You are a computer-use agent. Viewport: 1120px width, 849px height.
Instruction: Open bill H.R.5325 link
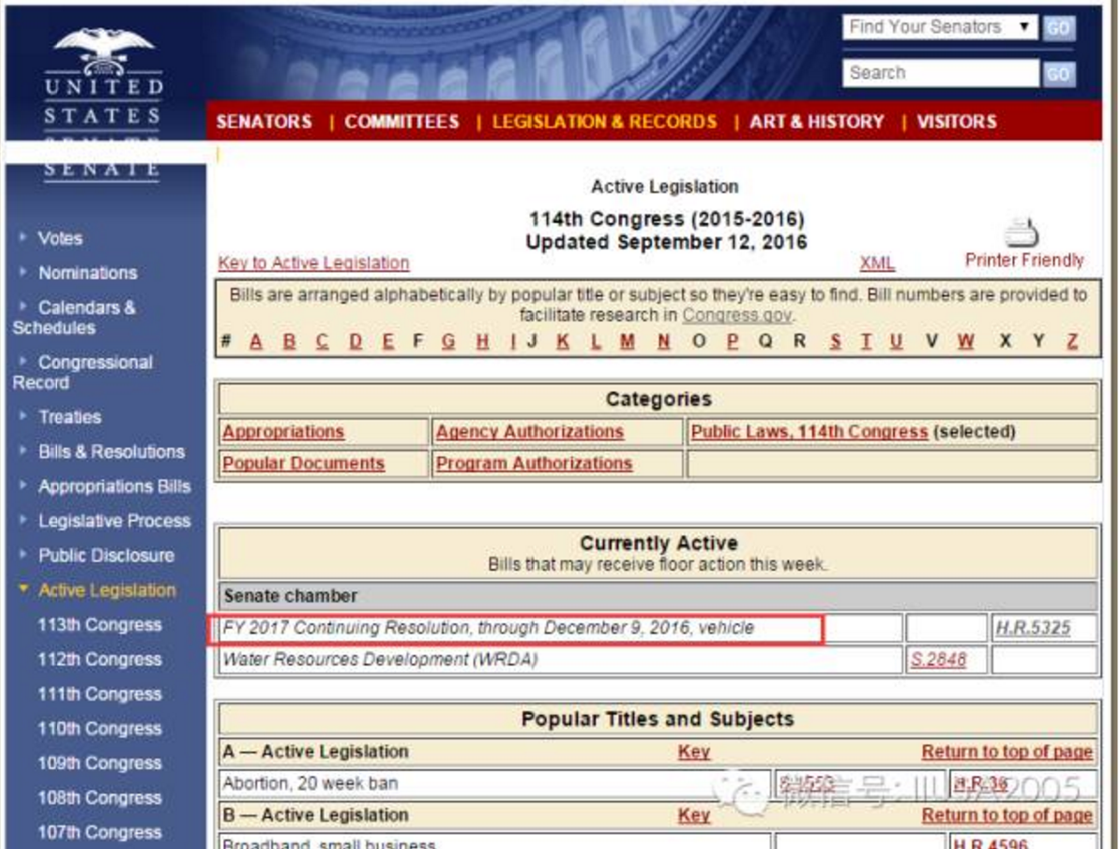click(x=1033, y=628)
